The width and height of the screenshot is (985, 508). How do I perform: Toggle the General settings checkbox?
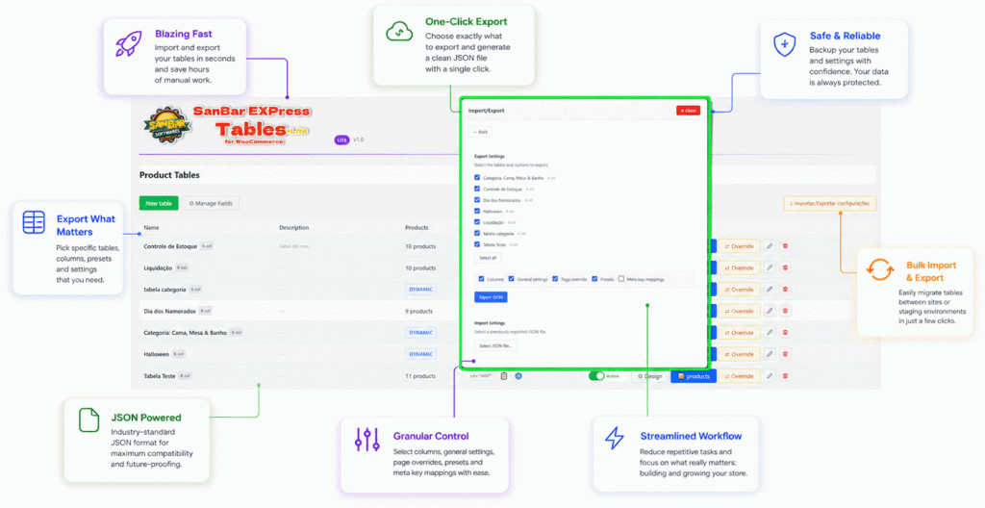pyautogui.click(x=512, y=278)
